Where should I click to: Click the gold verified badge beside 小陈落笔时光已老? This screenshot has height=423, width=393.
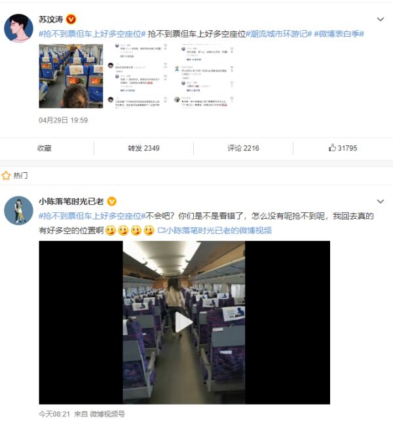pos(112,202)
